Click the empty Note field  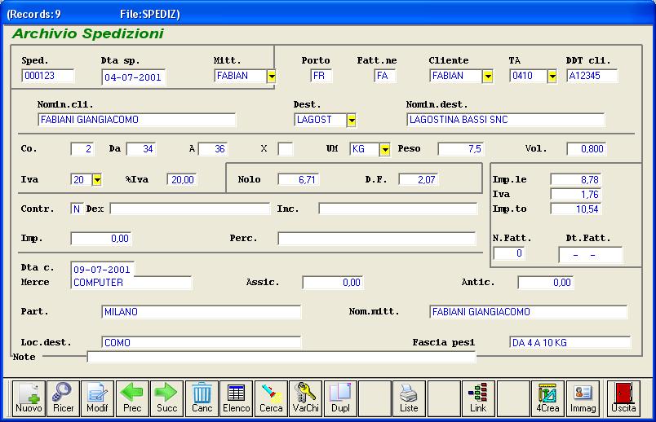pyautogui.click(x=281, y=358)
